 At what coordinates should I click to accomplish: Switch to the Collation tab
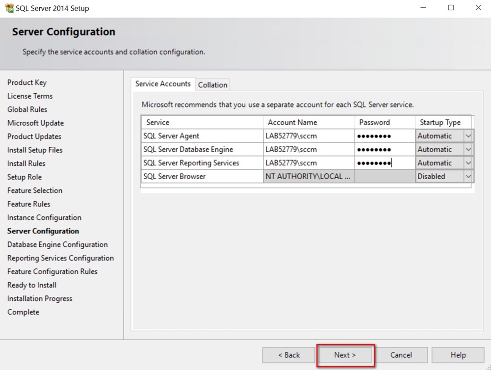click(212, 84)
